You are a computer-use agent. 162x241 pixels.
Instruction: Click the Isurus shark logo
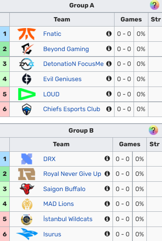tap(27, 234)
